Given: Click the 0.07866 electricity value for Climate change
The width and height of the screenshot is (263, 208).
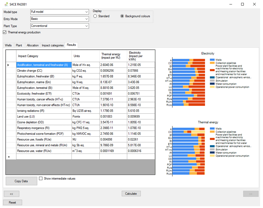Looking at the screenshot, I should (141, 71).
